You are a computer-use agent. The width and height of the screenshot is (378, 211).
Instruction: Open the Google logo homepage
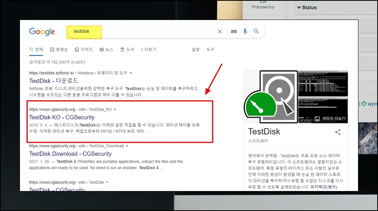point(42,32)
